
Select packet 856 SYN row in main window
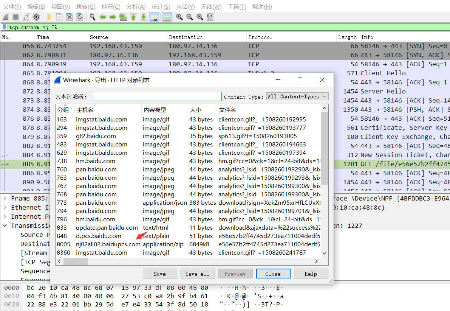click(225, 46)
